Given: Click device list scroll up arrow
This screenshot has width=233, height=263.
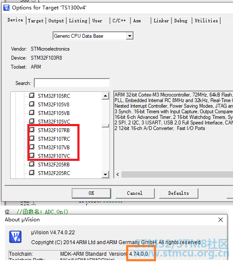Looking at the screenshot, I should [x=105, y=96].
